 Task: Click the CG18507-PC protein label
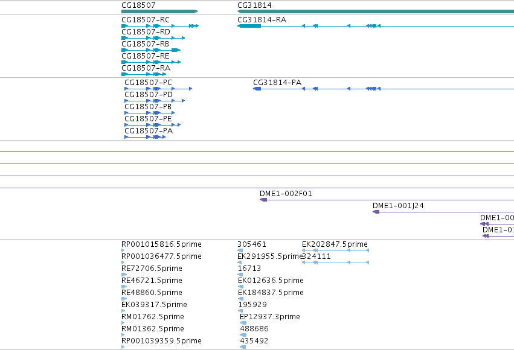(x=148, y=83)
